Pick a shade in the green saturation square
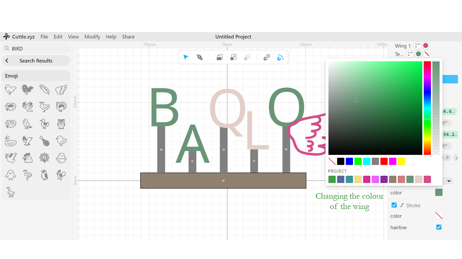 tap(375, 108)
